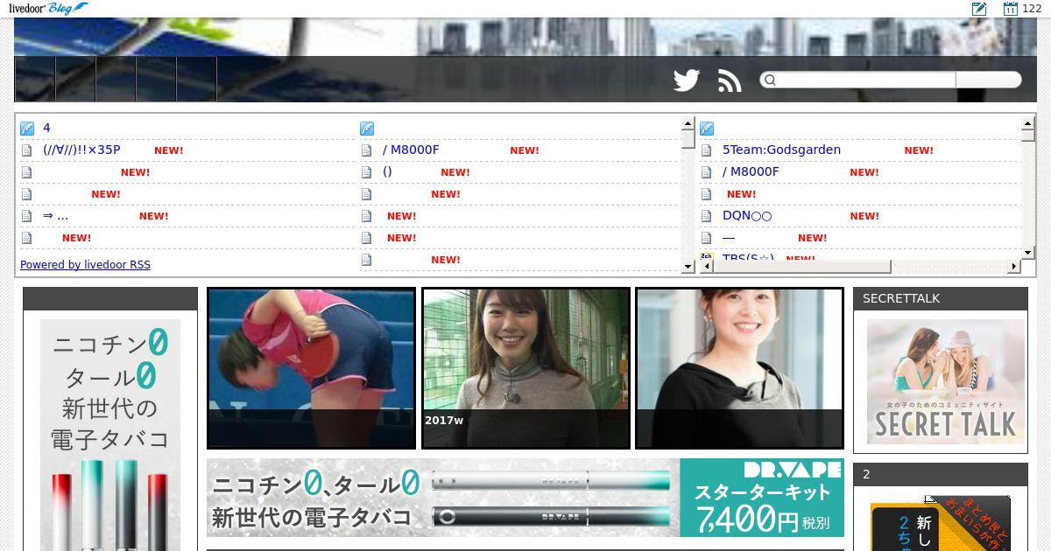Click document icon beside the '—' entry
The image size is (1051, 551).
coord(706,238)
